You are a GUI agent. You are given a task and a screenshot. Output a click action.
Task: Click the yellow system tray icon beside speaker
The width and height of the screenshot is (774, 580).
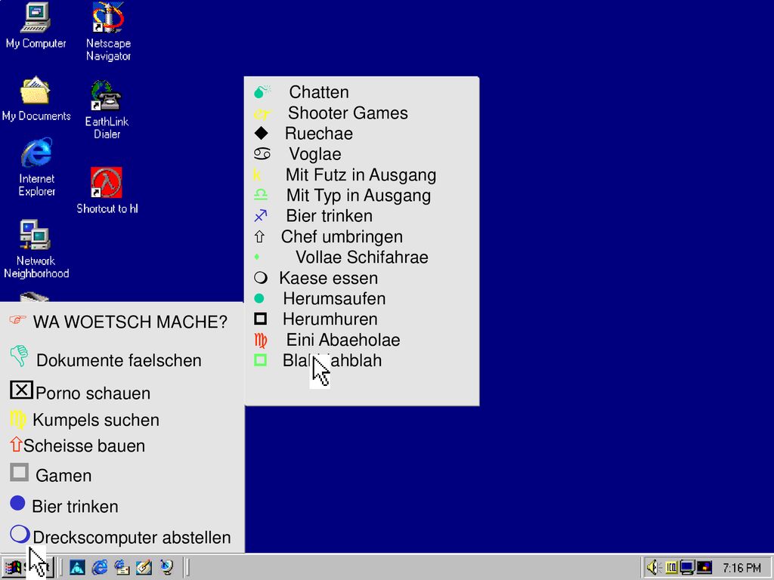tap(671, 568)
